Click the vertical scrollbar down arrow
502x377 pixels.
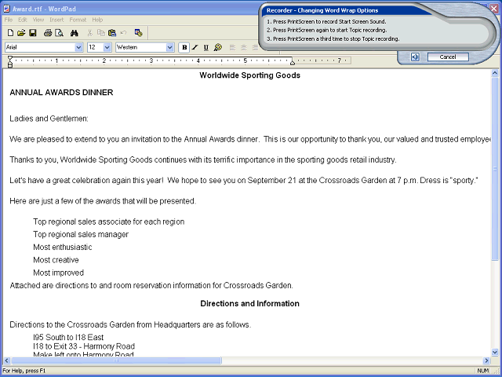(x=495, y=353)
